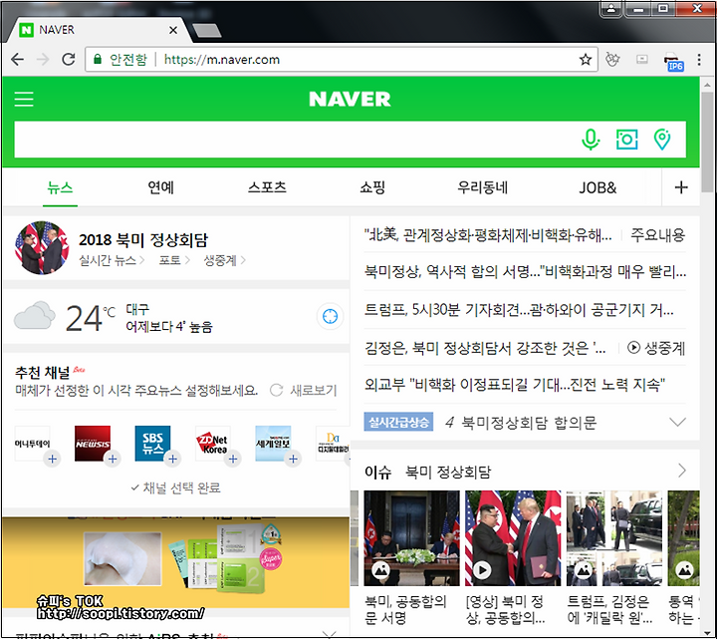Close the NAVER browser tab
The width and height of the screenshot is (717, 639).
[x=173, y=30]
